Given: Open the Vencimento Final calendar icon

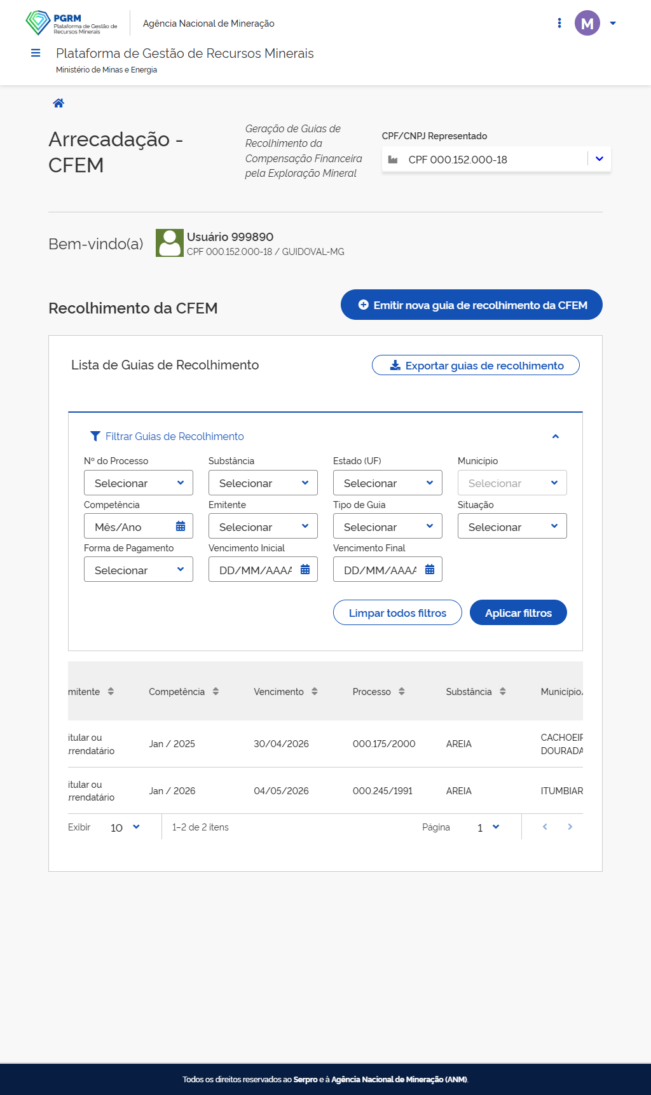Looking at the screenshot, I should click(430, 570).
